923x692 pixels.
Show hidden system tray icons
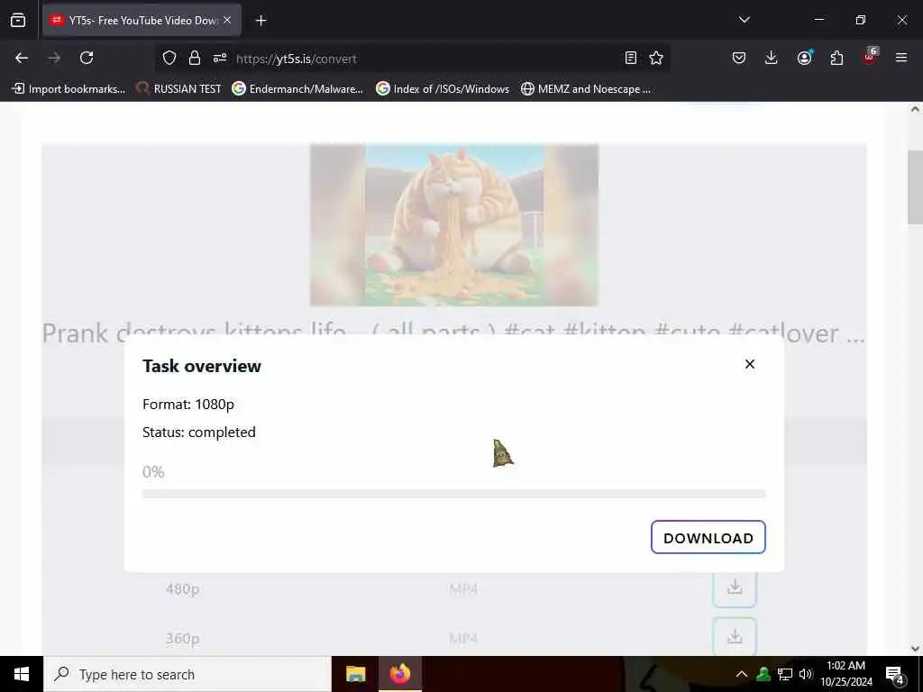click(742, 674)
